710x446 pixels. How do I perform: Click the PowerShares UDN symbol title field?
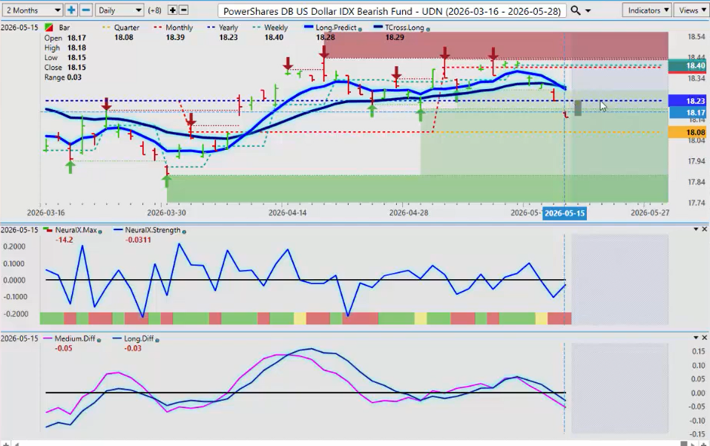[x=391, y=10]
